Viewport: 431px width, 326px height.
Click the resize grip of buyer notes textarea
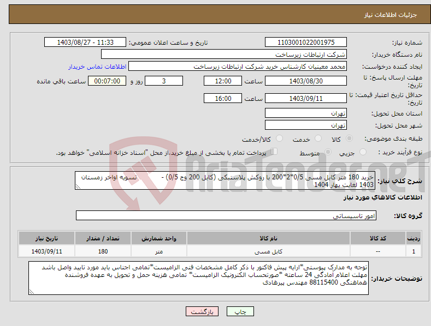(x=32, y=292)
